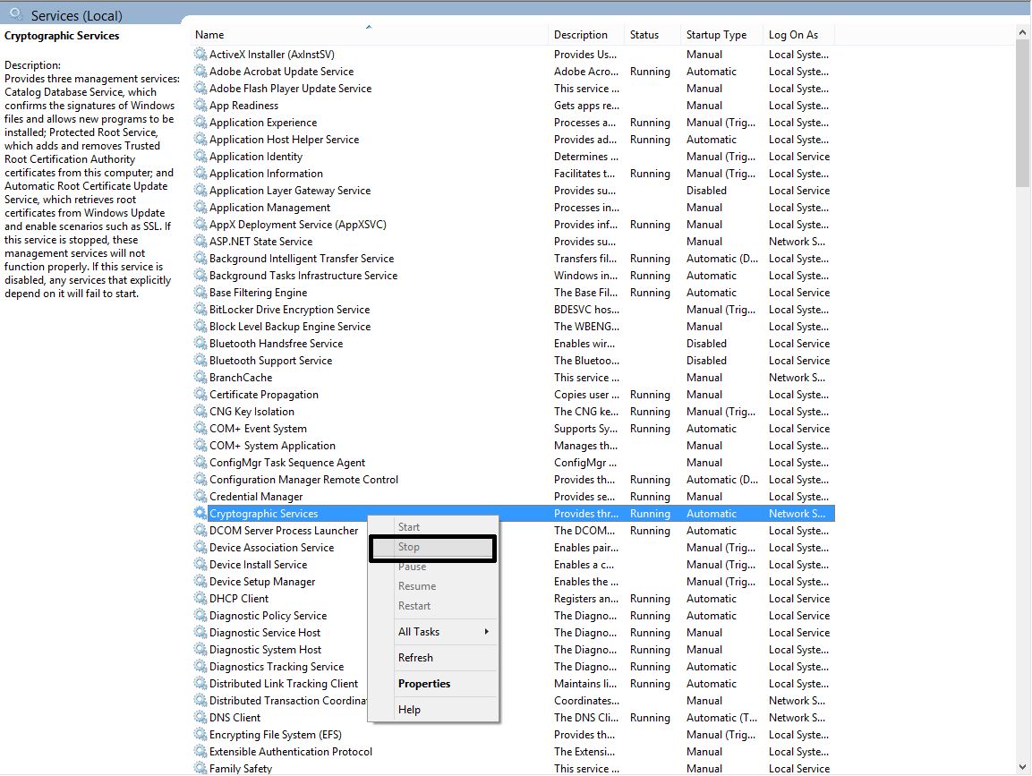Click the COM+ Event System gear icon
Image resolution: width=1032 pixels, height=776 pixels.
coord(200,429)
